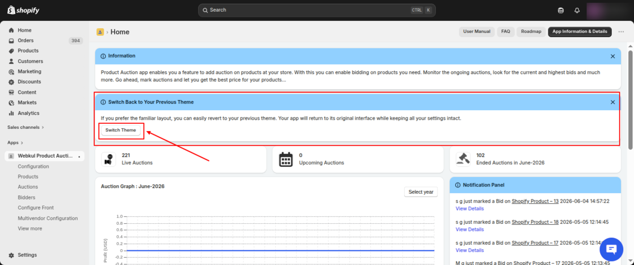Open the notifications bell
This screenshot has height=265, width=634.
pos(577,11)
